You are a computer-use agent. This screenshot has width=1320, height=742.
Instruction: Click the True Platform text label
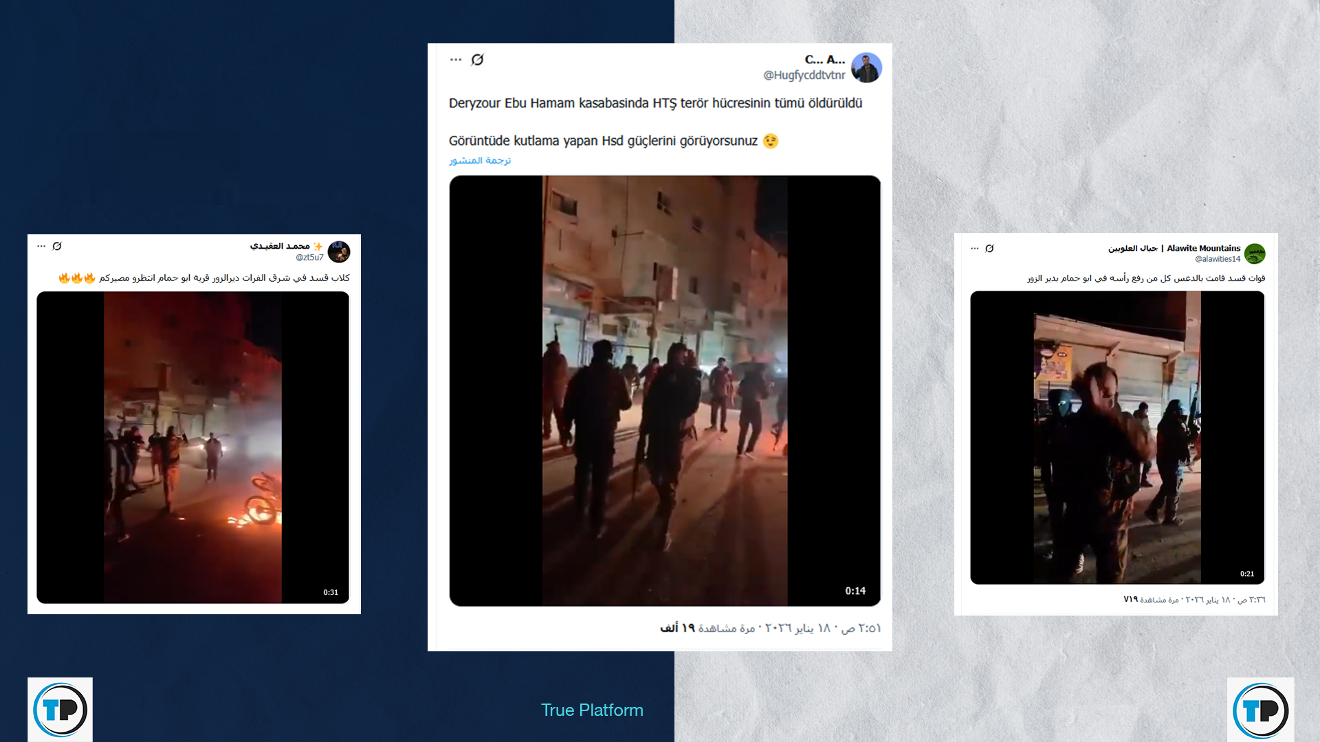click(x=592, y=710)
